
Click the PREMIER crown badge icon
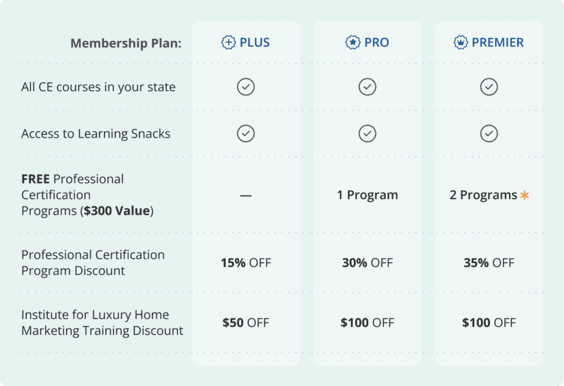click(x=460, y=42)
